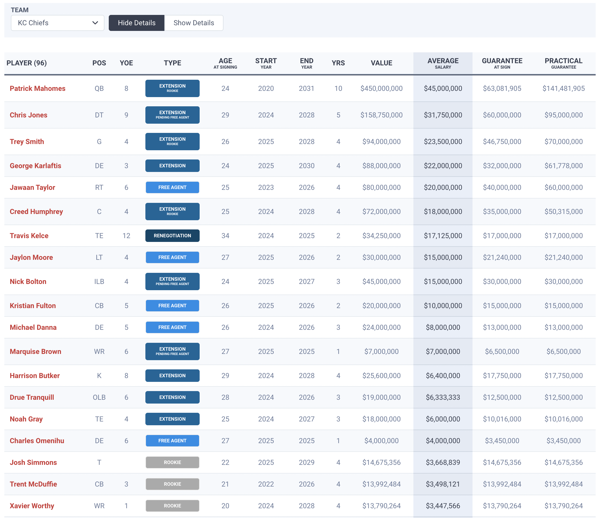Select the $25,600,000 value cell
This screenshot has height=518, width=600.
click(x=381, y=376)
